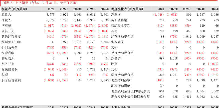Select the 汇率变动影响 row label
Viewport: 219px width, 108px height.
click(x=121, y=86)
